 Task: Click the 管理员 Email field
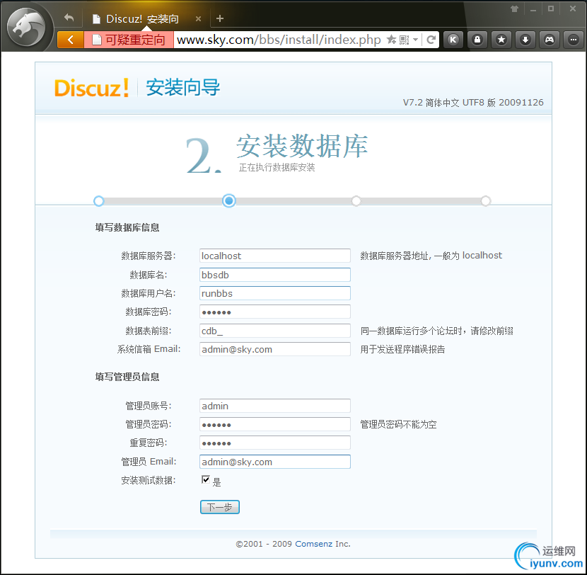[275, 462]
